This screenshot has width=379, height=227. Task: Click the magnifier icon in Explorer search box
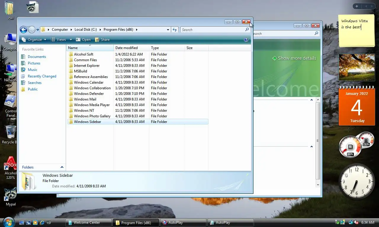(247, 30)
